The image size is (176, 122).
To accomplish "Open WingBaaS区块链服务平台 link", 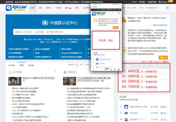I will pyautogui.click(x=72, y=53).
